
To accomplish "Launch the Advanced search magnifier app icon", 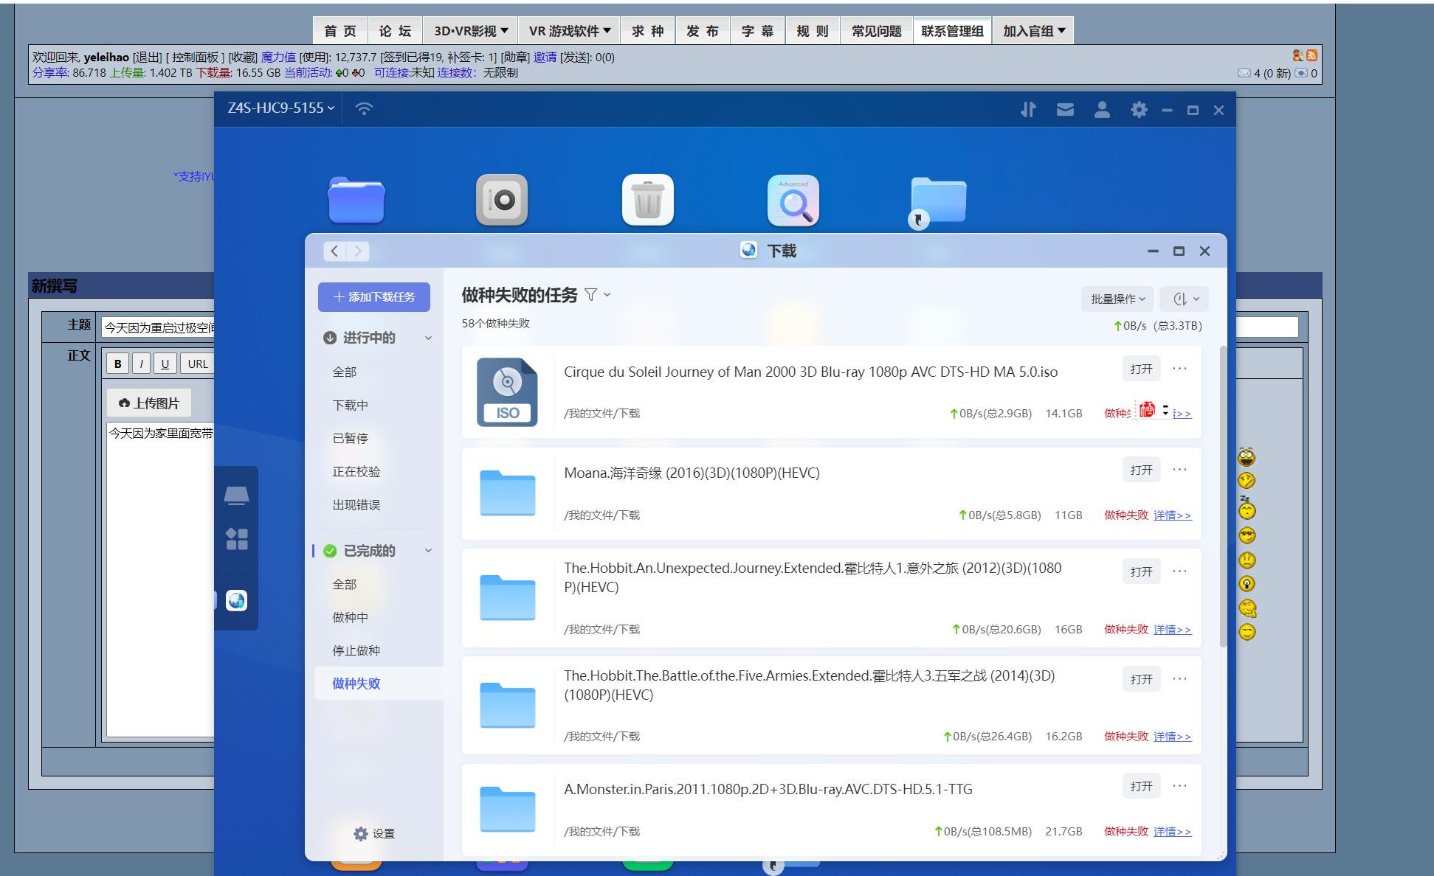I will 793,200.
